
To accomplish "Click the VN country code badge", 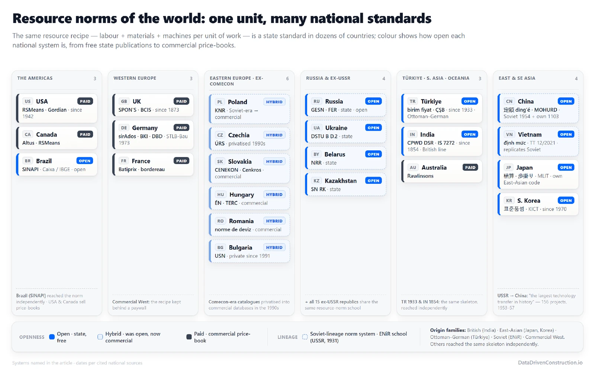I will [509, 134].
